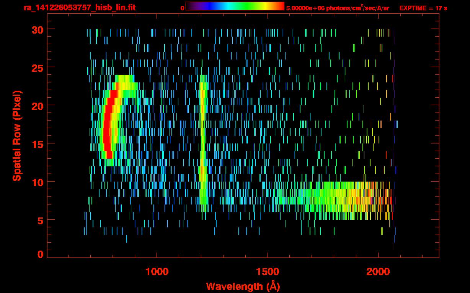Click the vertical yellow-green emission line near 1216 Å
This screenshot has width=470, height=293.
click(203, 143)
